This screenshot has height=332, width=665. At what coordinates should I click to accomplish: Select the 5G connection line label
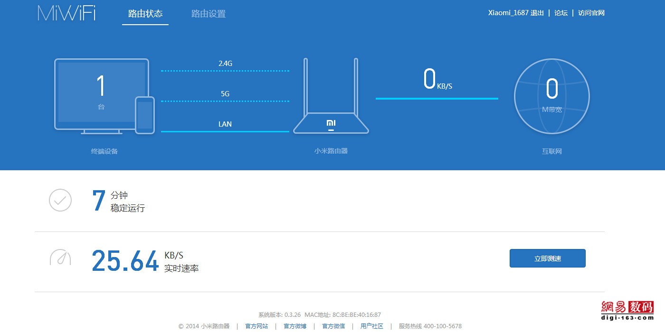(x=225, y=93)
